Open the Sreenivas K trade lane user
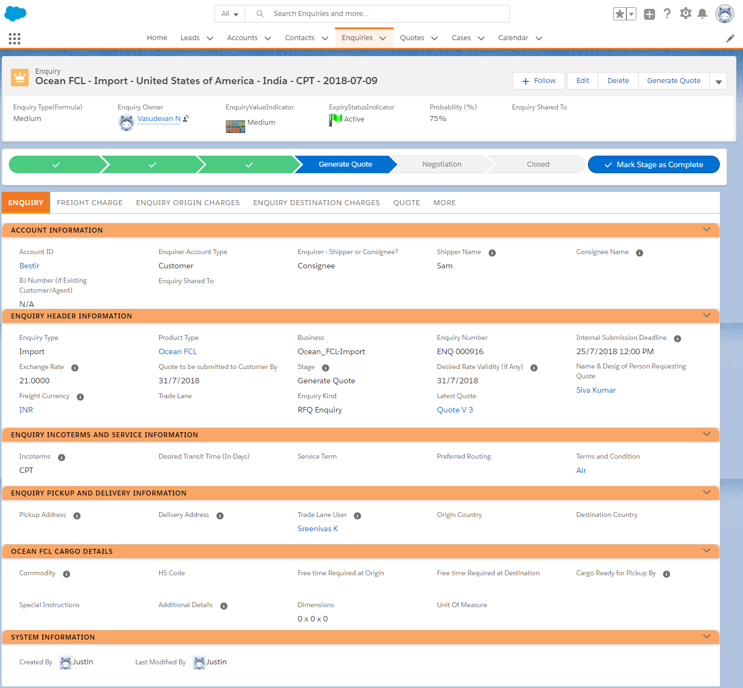The width and height of the screenshot is (743, 688). [318, 529]
